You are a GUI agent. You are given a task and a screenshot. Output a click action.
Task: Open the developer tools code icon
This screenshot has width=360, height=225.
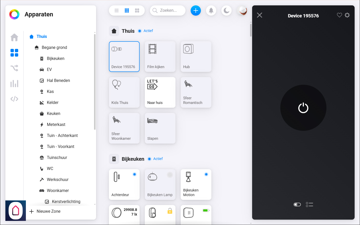[x=14, y=99]
